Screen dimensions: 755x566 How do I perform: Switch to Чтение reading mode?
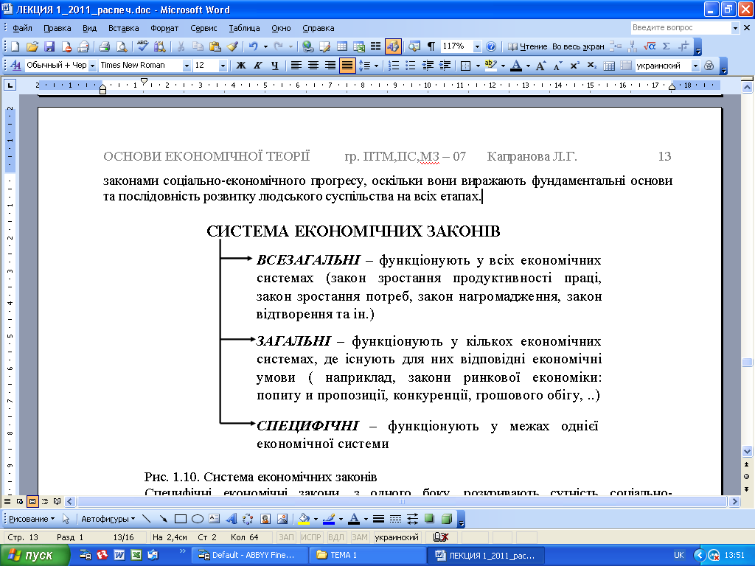click(x=528, y=46)
